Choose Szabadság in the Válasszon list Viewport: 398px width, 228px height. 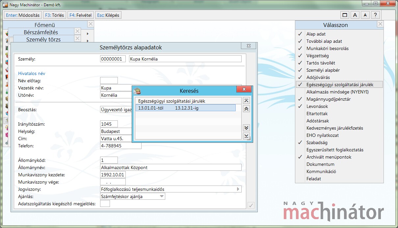click(x=339, y=142)
